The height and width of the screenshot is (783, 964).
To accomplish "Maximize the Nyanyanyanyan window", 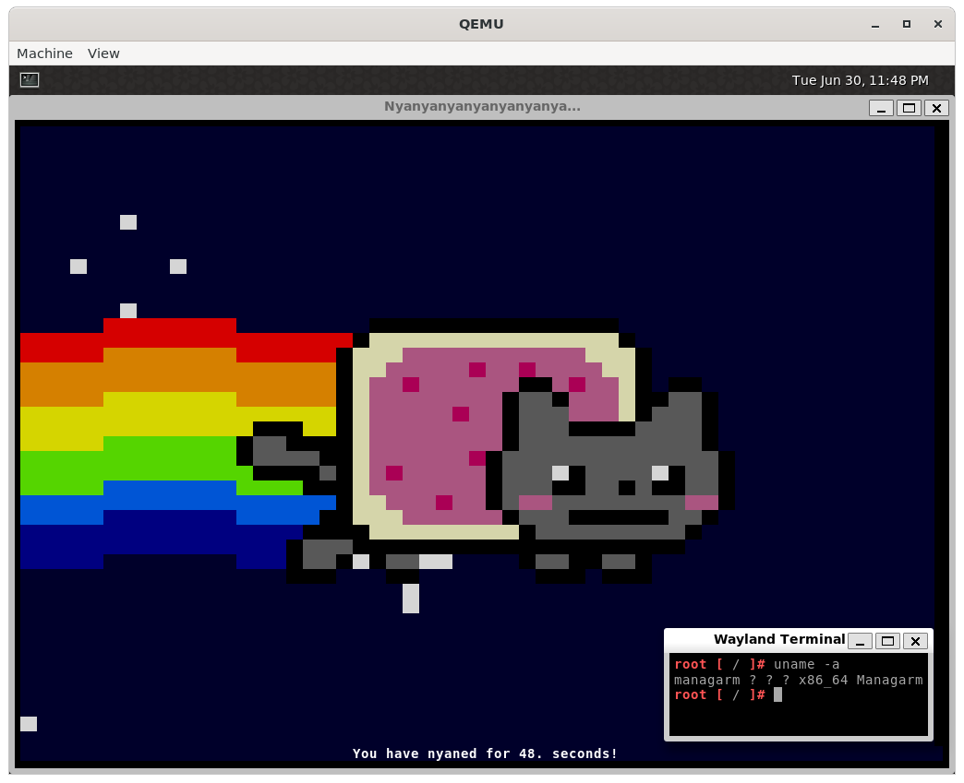I will [909, 109].
